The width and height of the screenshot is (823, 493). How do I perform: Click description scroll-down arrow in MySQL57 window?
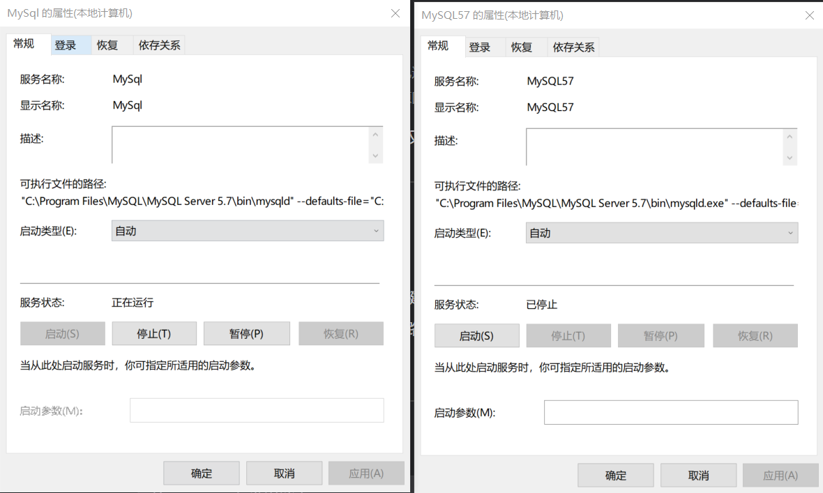(790, 158)
